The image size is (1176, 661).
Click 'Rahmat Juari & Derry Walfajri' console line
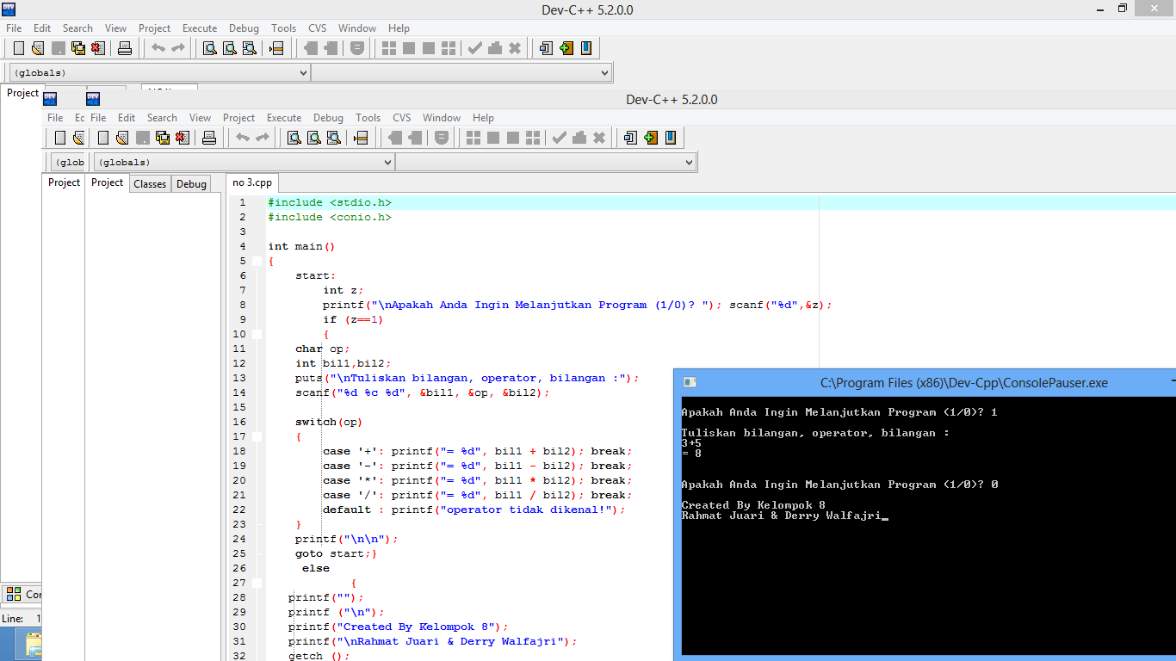(x=781, y=516)
